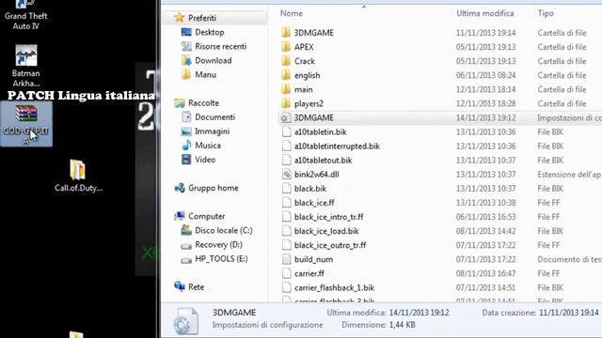Click date 08/11/2013 14:42 of black_ice_load.bik
Viewport: 602px width, 338px height.
[485, 231]
